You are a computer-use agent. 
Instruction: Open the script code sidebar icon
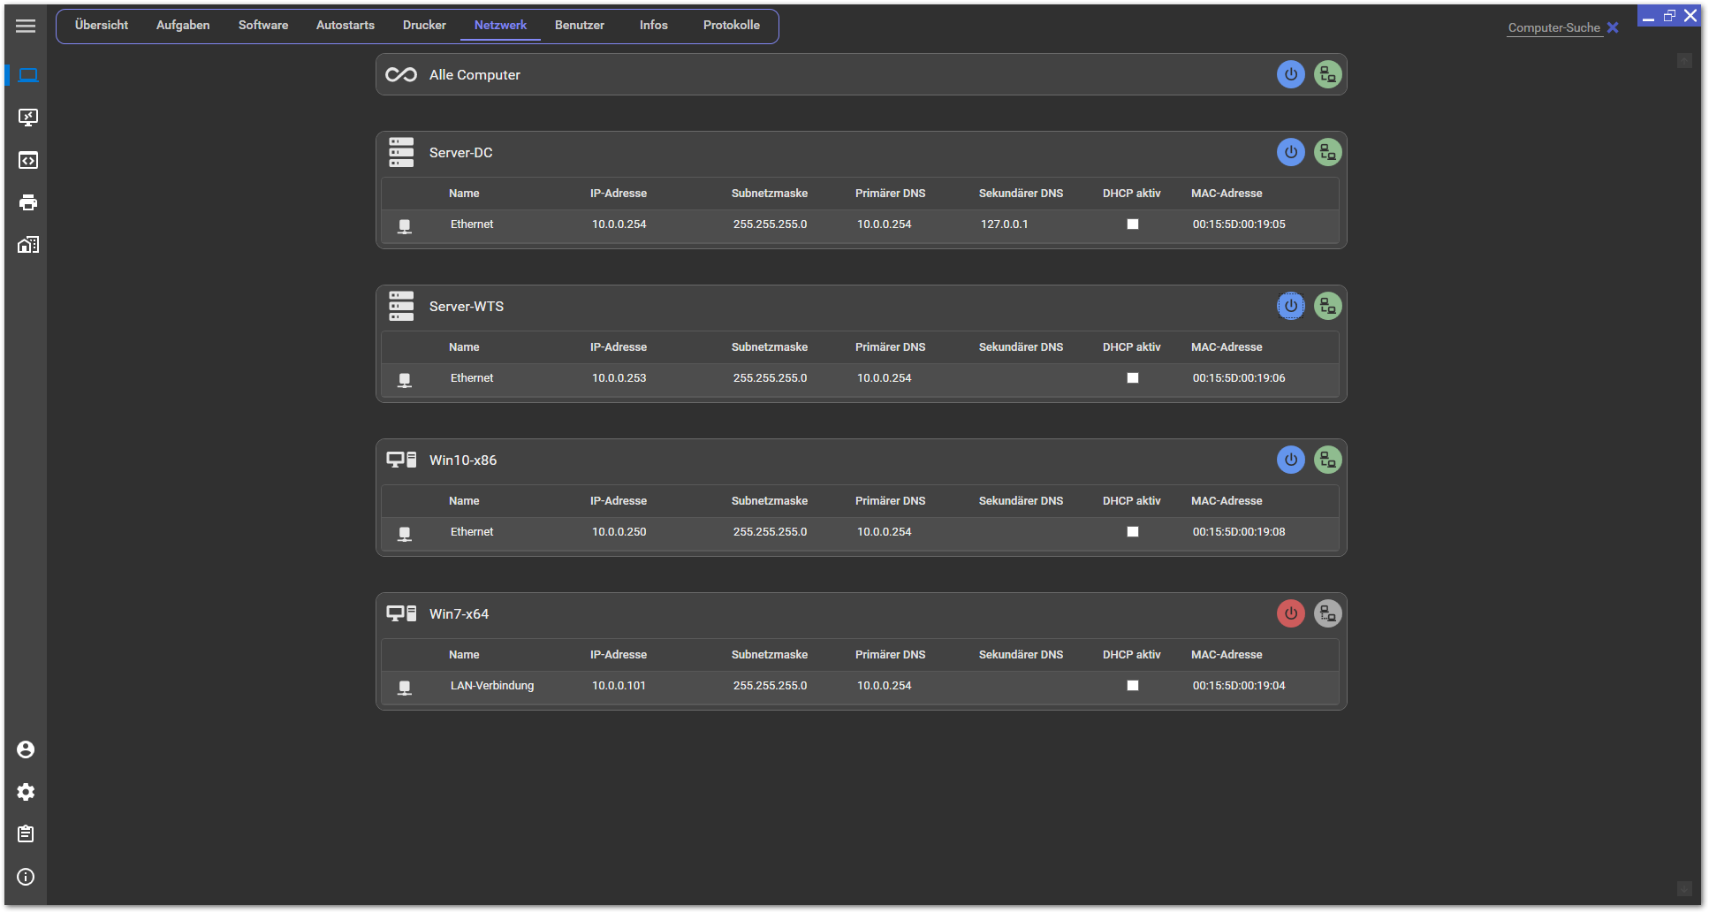point(27,160)
